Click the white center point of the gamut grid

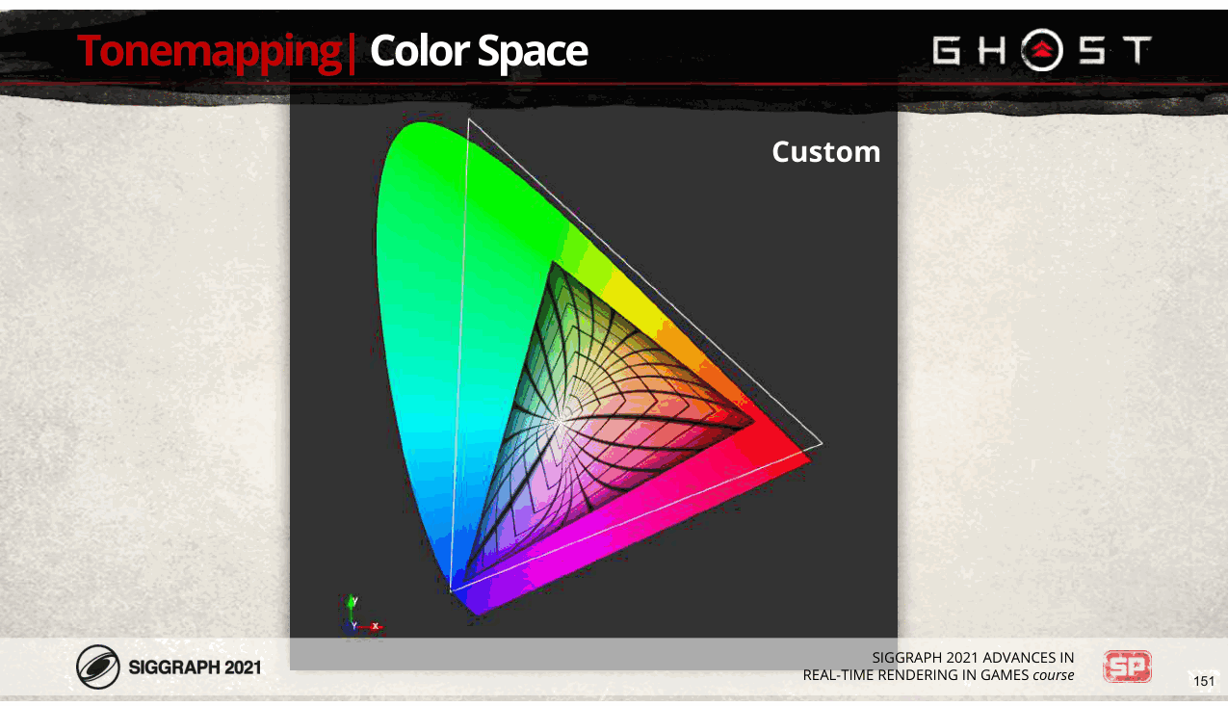(x=560, y=420)
